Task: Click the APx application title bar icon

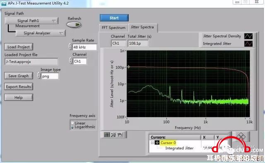Action: coord(4,3)
